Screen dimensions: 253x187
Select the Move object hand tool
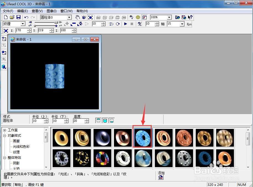[78, 17]
